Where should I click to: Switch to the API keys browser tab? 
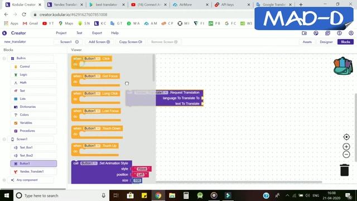(x=232, y=4)
